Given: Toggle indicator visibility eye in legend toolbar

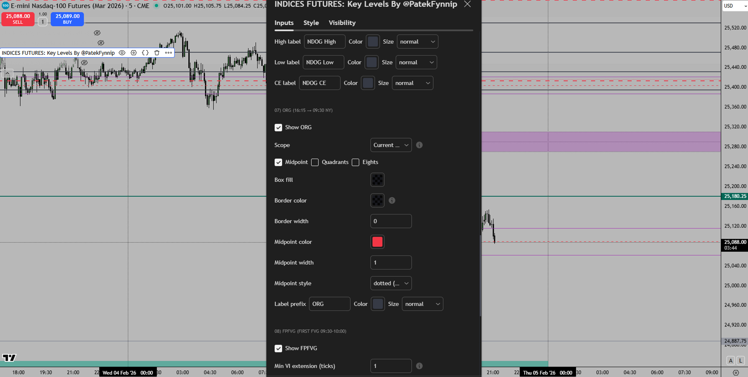Looking at the screenshot, I should pos(122,53).
